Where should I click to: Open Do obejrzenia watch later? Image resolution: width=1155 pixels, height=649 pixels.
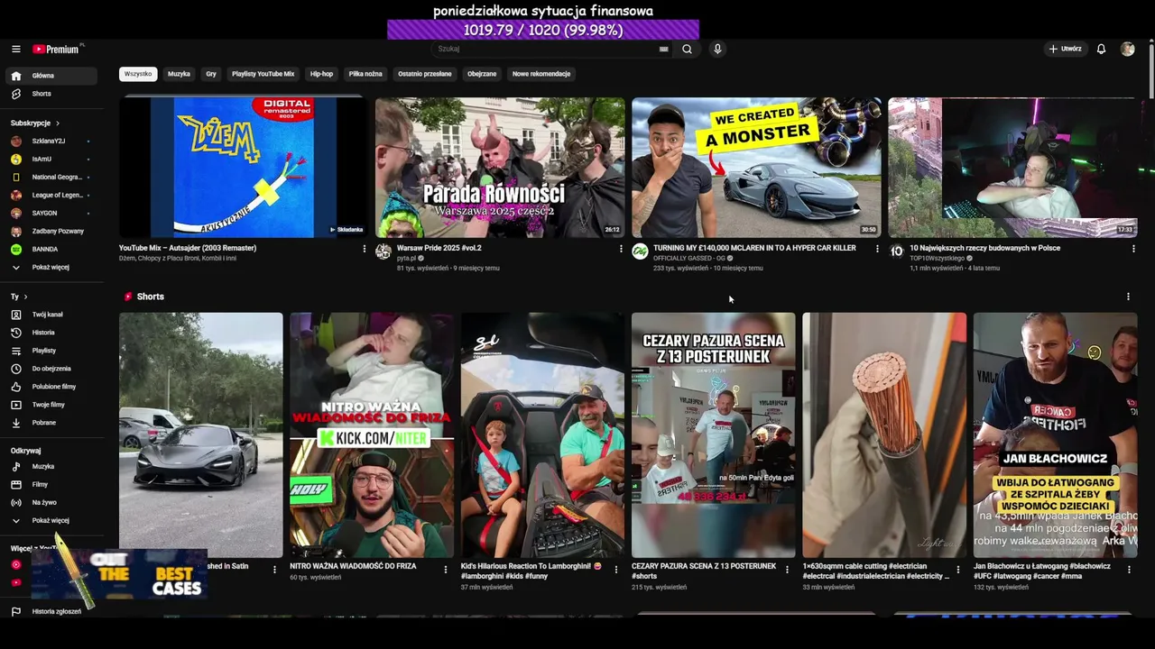(x=51, y=369)
